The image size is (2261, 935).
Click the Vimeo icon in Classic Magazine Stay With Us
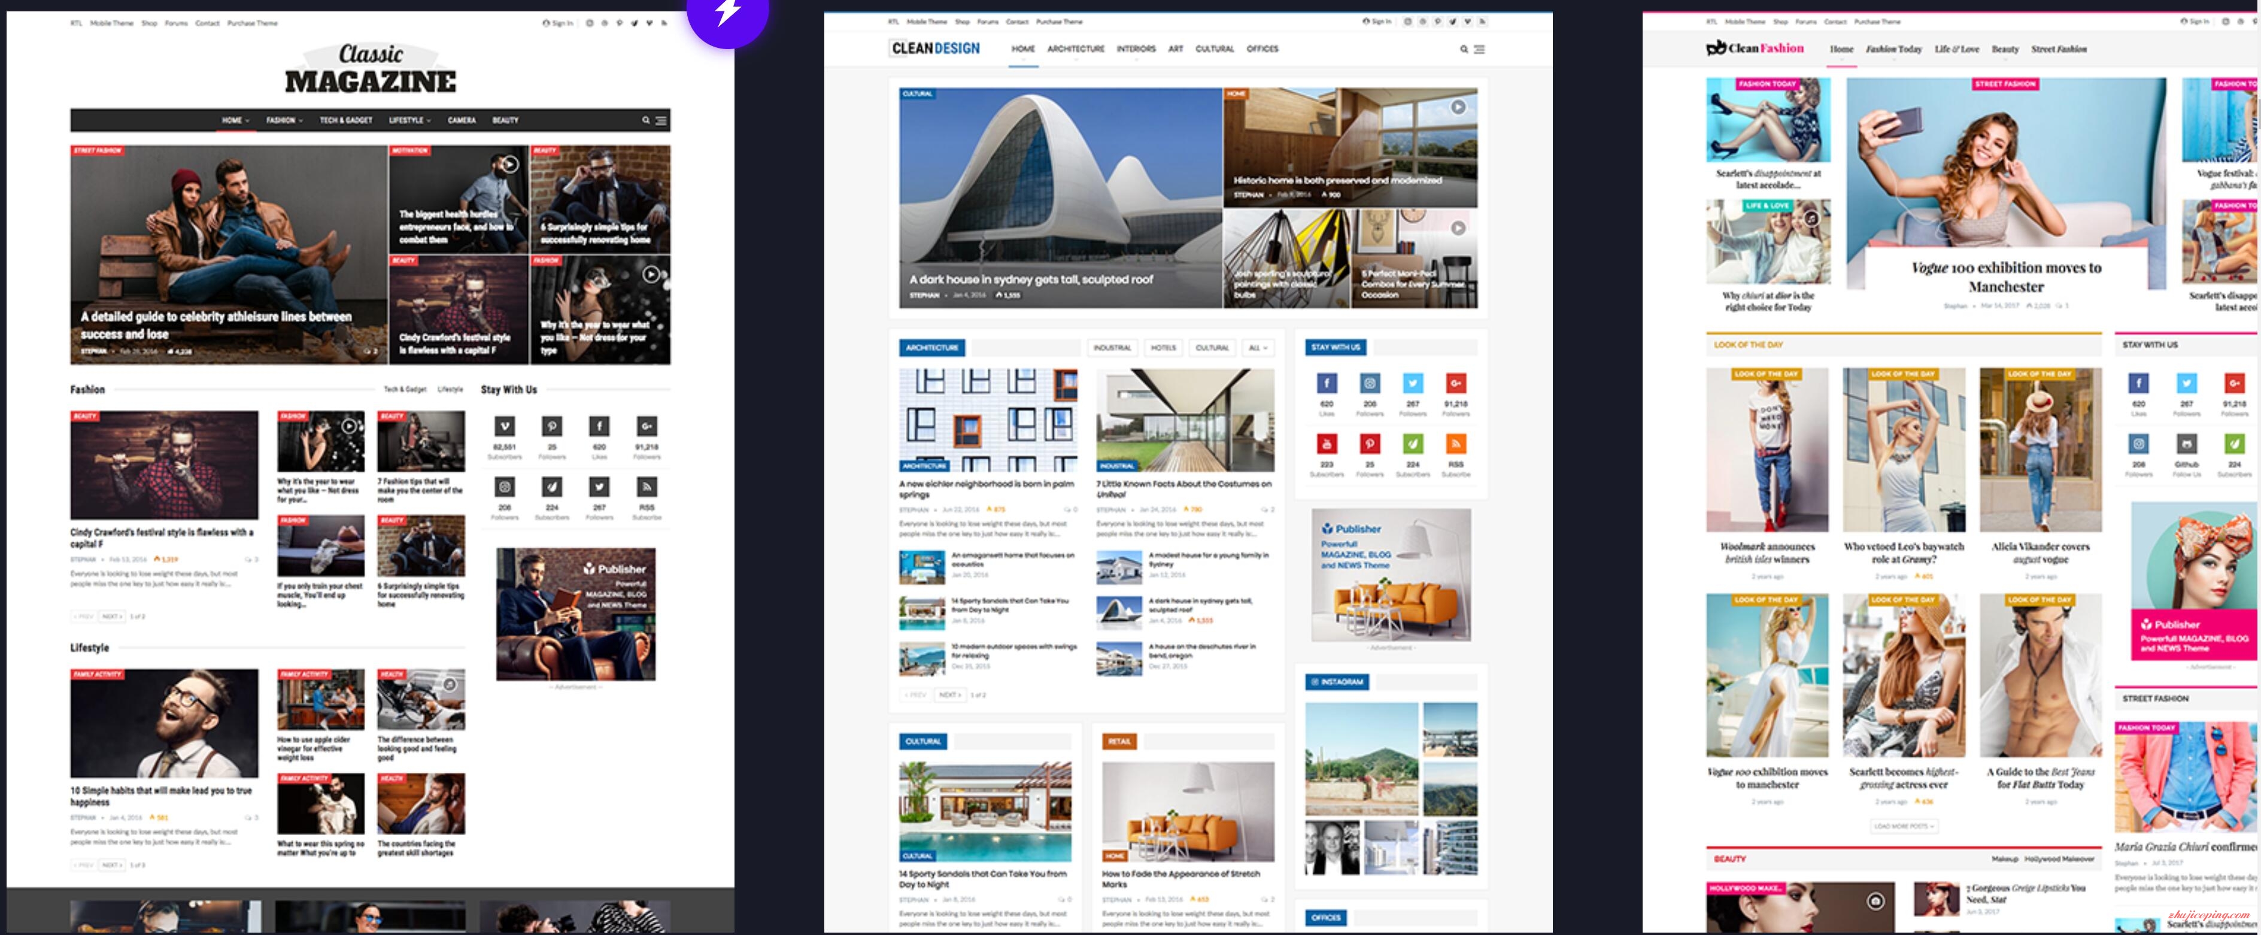tap(505, 427)
